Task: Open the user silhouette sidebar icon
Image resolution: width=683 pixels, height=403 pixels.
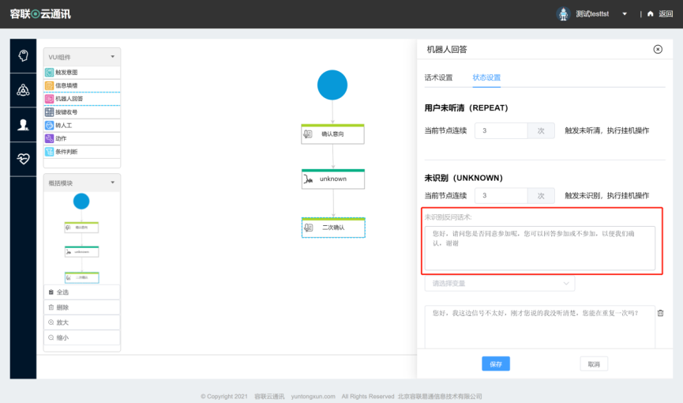Action: click(x=23, y=125)
